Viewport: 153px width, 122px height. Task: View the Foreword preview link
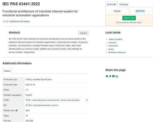click(112, 43)
